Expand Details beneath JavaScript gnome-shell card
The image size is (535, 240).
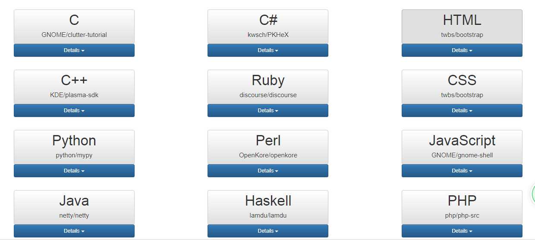(x=462, y=171)
